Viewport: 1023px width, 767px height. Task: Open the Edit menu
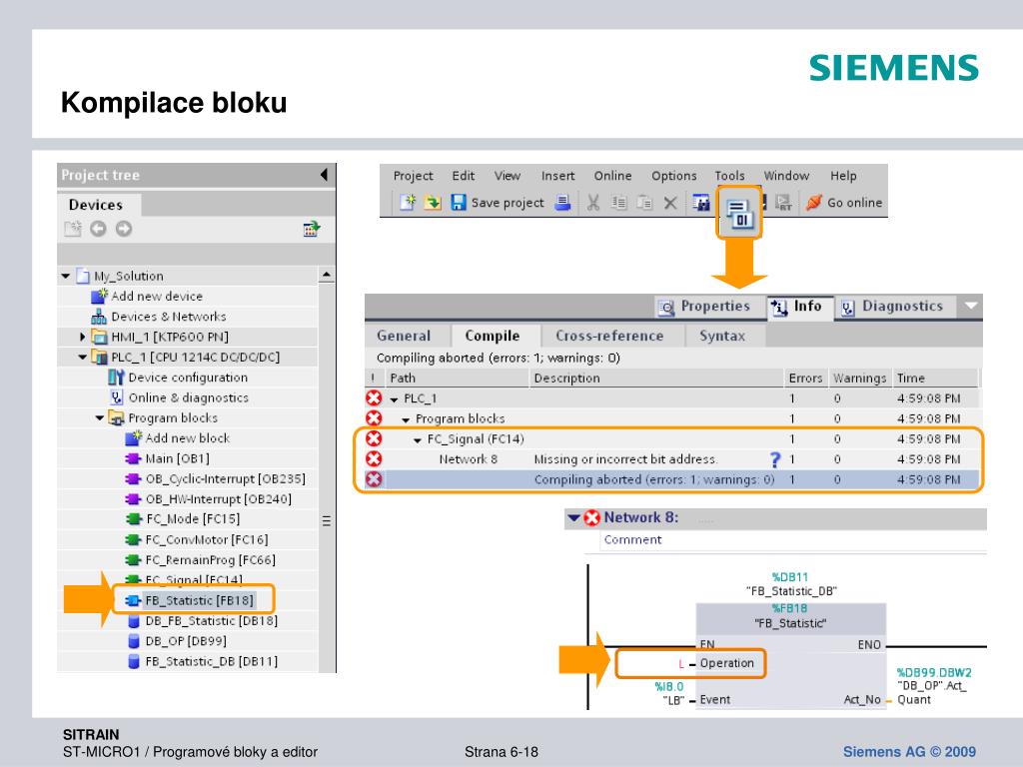point(464,176)
